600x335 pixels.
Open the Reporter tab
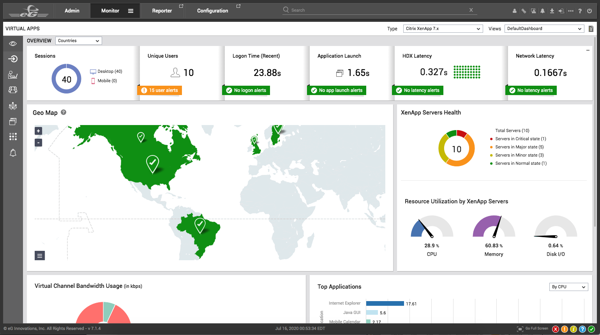(x=162, y=11)
